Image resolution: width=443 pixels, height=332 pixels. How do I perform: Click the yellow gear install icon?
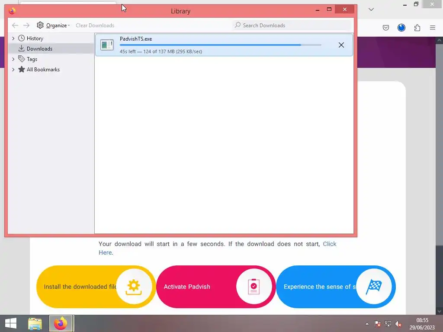134,287
